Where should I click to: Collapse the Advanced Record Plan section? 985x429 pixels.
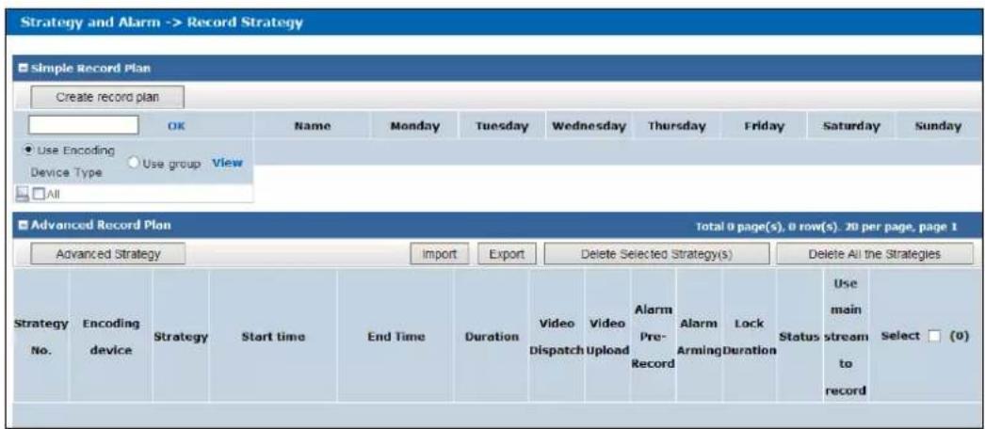tap(22, 225)
